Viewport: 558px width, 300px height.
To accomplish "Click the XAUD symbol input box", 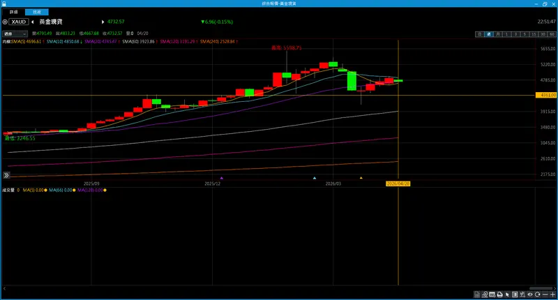I will pyautogui.click(x=19, y=22).
